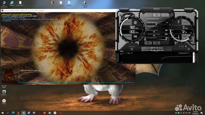
Task: Open the notification center icon
Action: pos(202,113)
